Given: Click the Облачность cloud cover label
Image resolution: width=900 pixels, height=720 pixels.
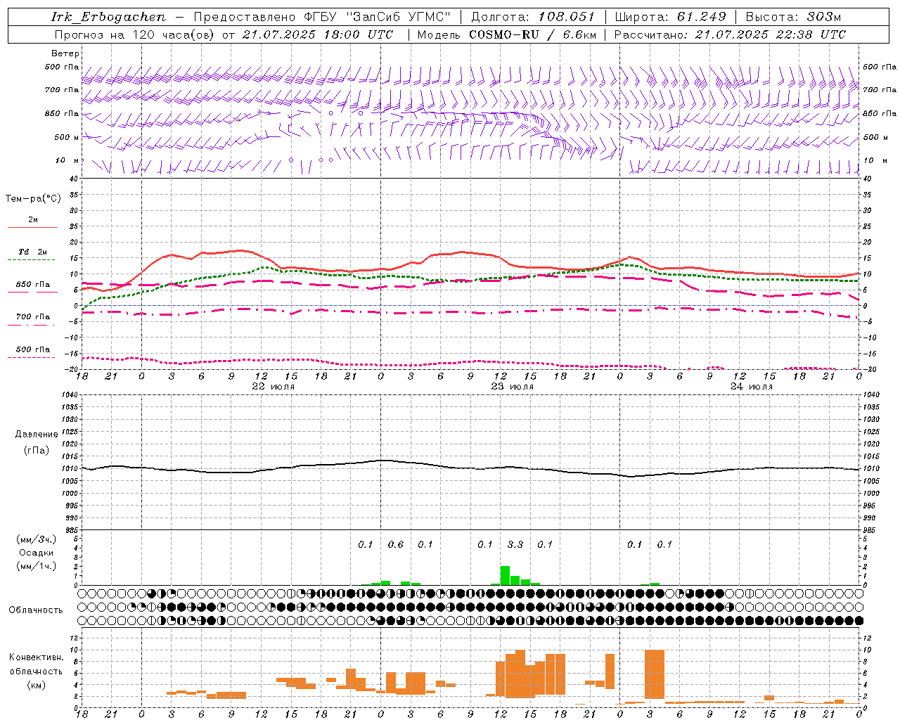Looking at the screenshot, I should [36, 610].
